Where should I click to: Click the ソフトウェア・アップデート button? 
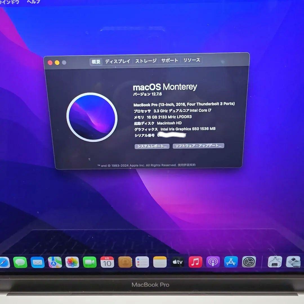(198, 146)
